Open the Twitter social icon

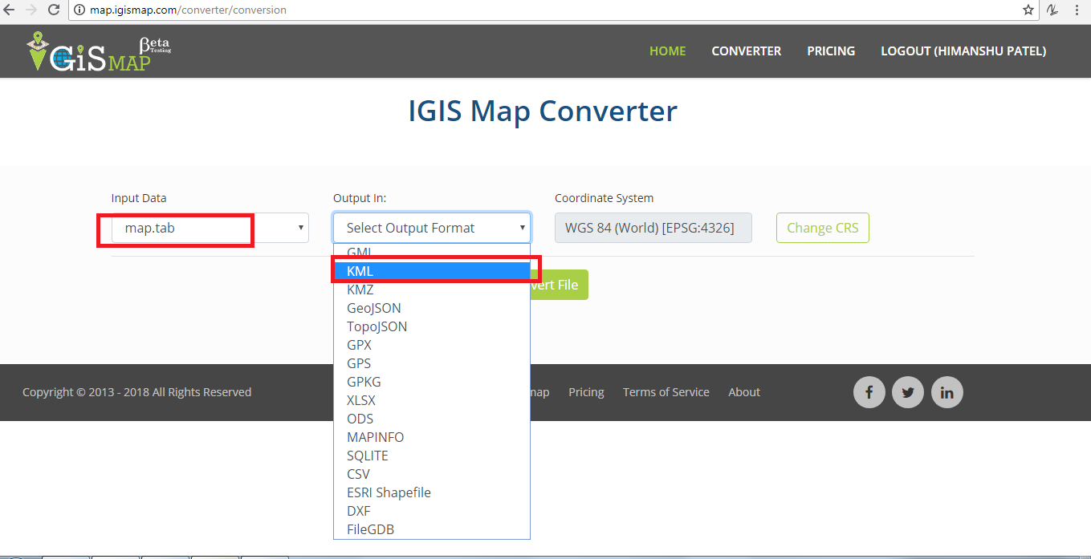[908, 392]
